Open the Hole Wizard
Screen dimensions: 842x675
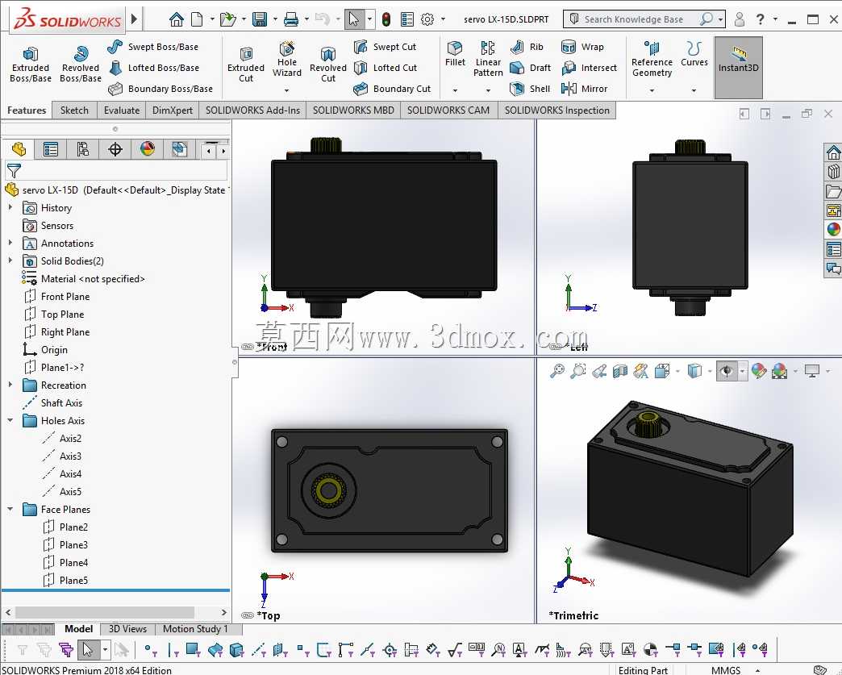287,60
